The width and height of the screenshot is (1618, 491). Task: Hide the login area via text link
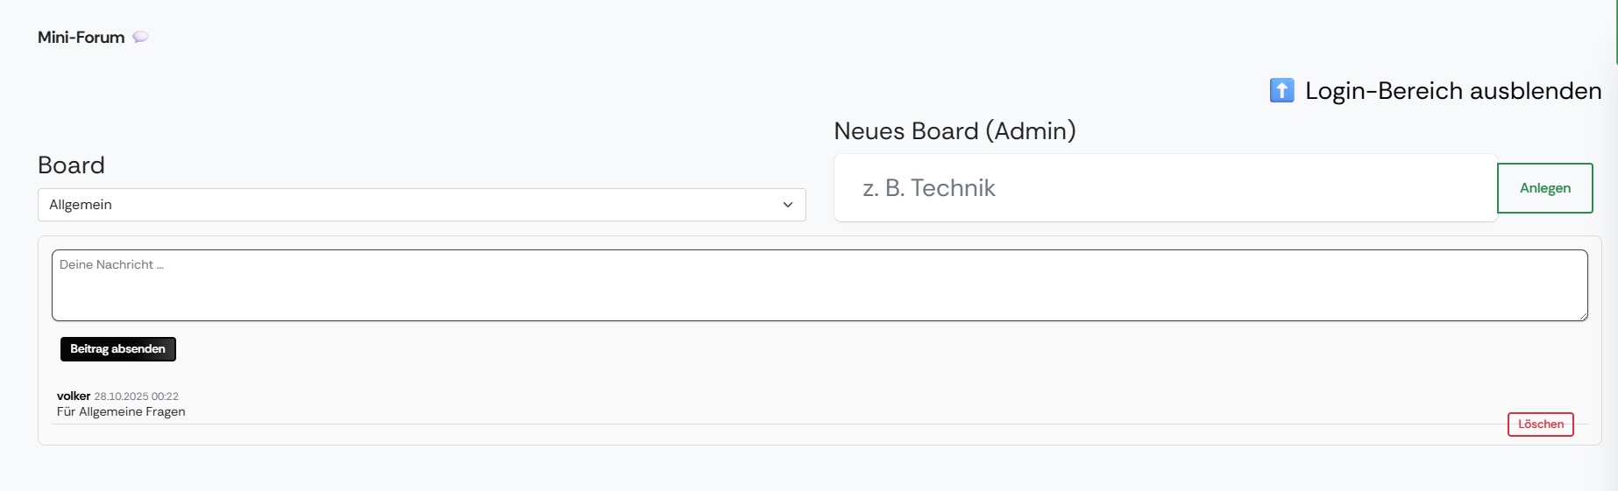(1452, 91)
